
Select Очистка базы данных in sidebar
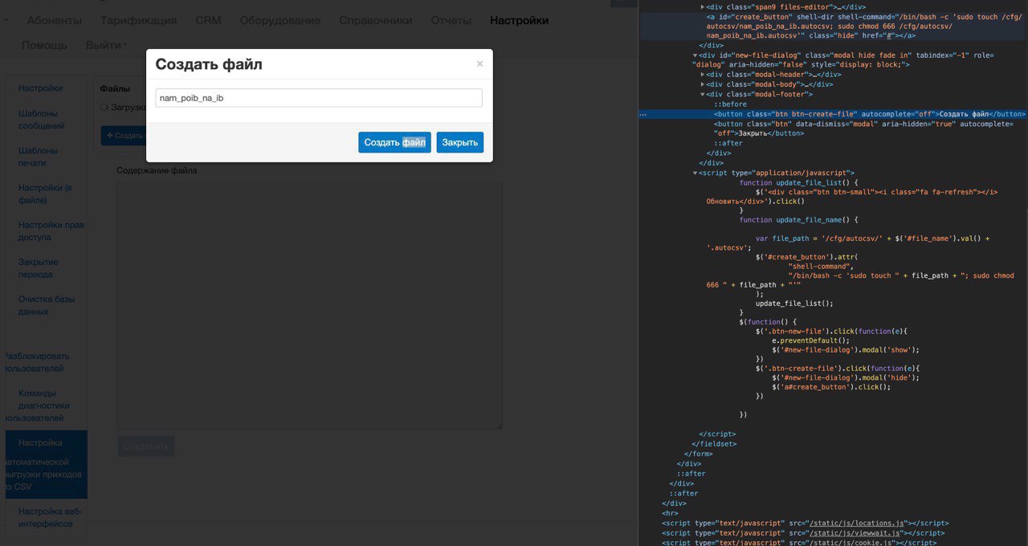pos(47,305)
